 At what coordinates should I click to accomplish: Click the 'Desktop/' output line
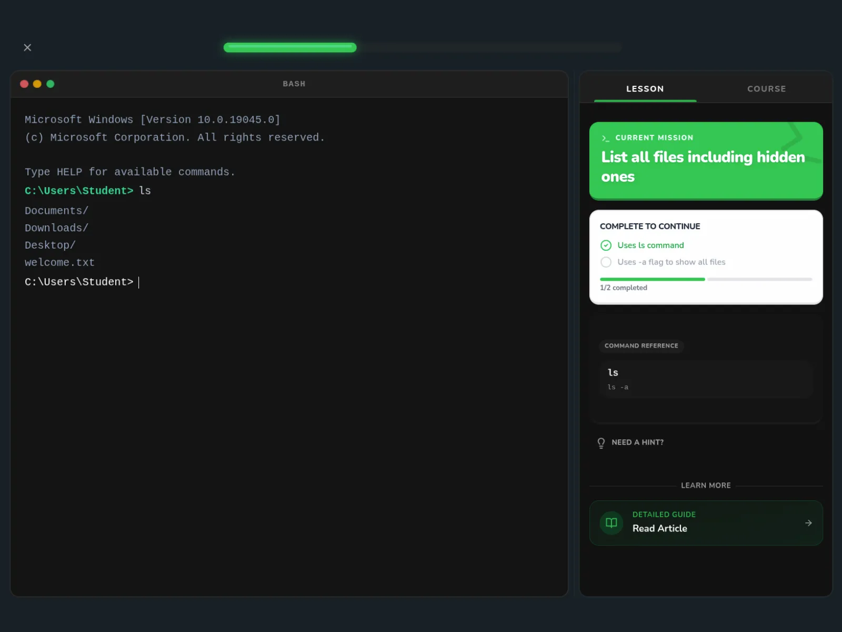[x=51, y=245]
